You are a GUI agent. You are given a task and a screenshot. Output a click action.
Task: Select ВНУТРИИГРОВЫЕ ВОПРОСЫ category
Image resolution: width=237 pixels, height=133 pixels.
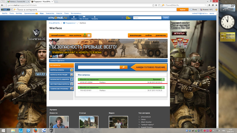pyautogui.click(x=61, y=84)
